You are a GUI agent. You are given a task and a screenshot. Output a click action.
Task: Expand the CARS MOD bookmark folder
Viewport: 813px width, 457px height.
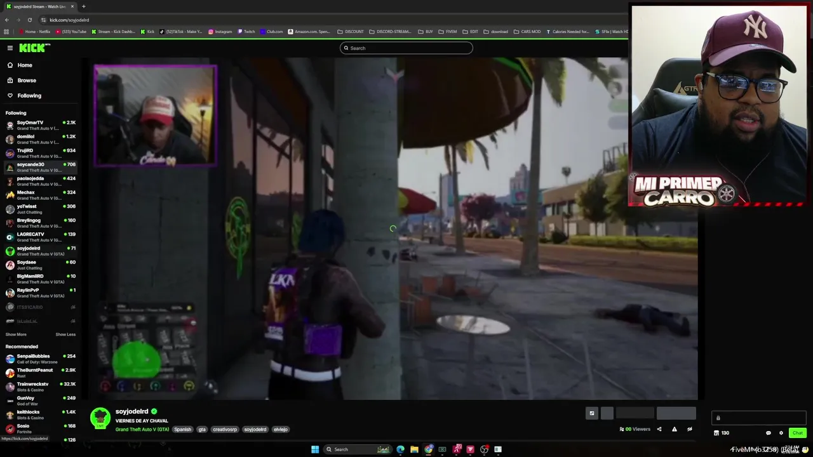[x=527, y=31]
